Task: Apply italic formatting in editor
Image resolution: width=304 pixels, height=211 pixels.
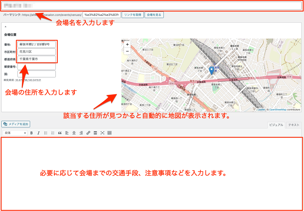Action: pyautogui.click(x=39, y=133)
